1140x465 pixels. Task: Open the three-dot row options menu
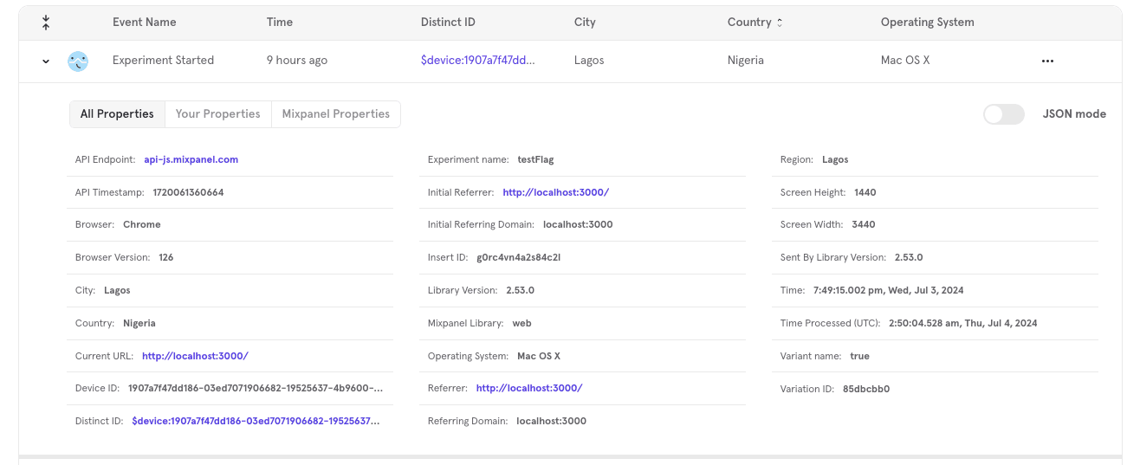coord(1047,61)
